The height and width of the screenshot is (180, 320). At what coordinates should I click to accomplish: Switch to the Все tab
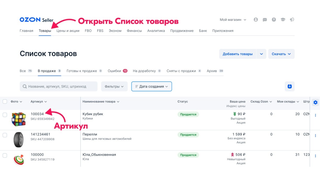coord(26,71)
